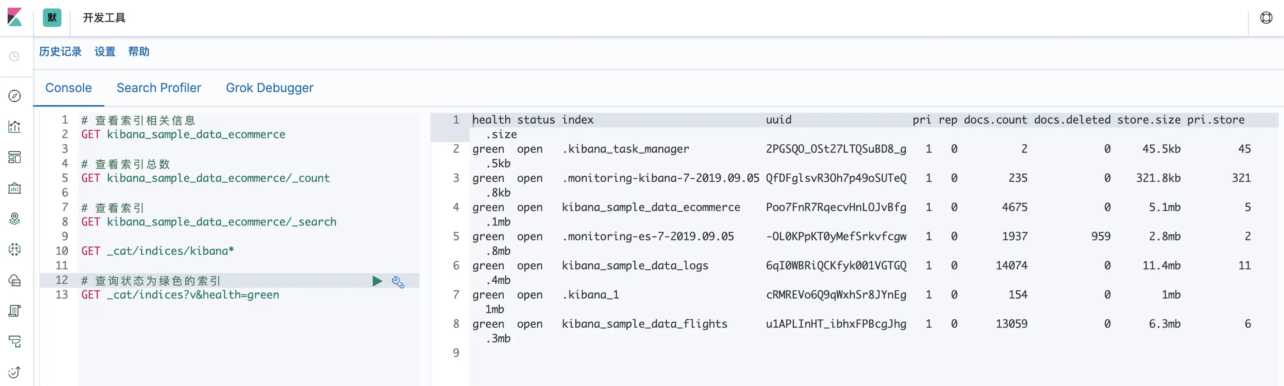Switch to the Grok Debugger tab
Viewport: 1284px width, 386px height.
pos(269,88)
